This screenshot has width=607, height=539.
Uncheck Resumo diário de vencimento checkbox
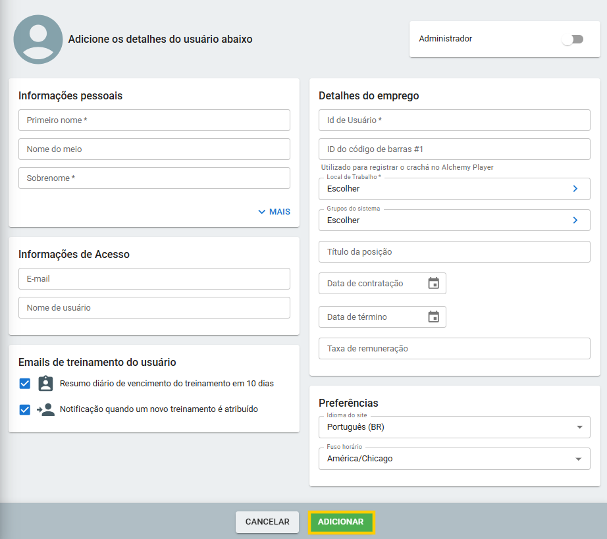25,384
